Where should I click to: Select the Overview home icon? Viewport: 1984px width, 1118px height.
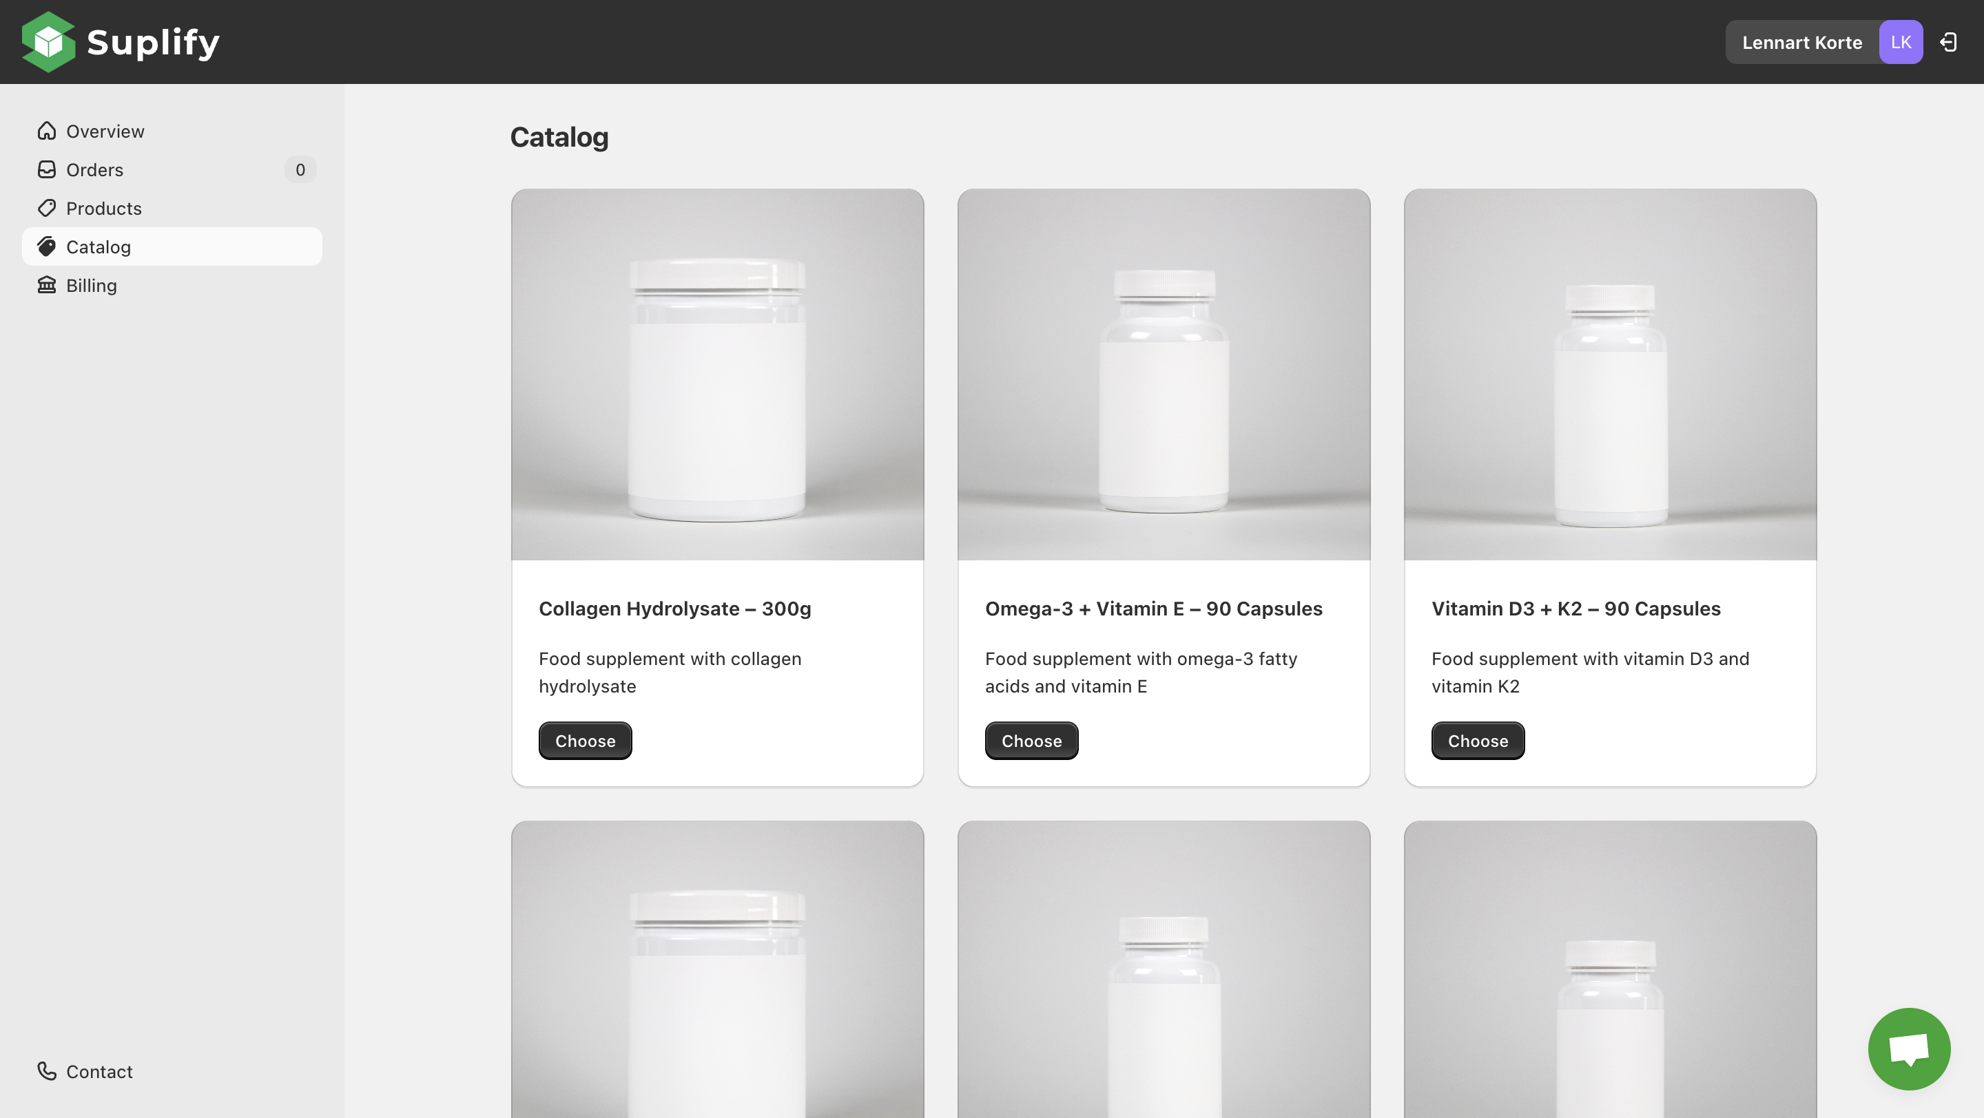pyautogui.click(x=46, y=131)
